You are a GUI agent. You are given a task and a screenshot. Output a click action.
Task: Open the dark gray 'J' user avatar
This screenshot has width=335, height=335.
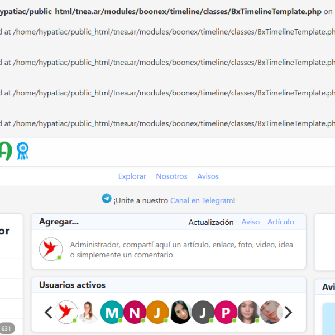203,312
